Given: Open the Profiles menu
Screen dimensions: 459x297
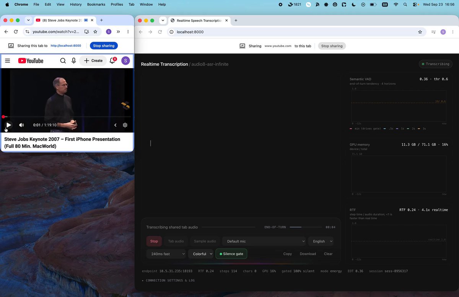Looking at the screenshot, I should [117, 4].
